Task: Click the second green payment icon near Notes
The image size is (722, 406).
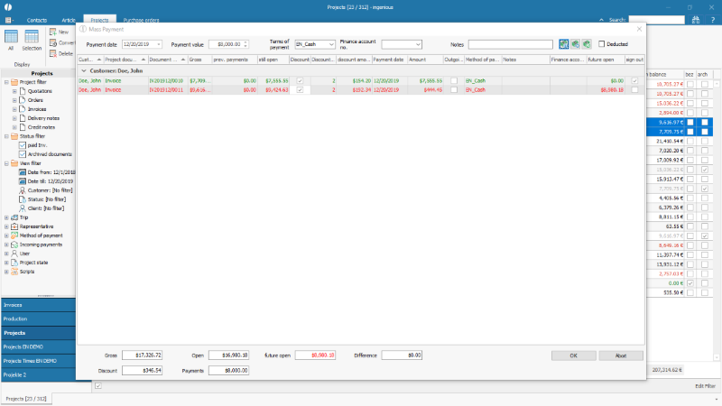Action: tap(575, 44)
